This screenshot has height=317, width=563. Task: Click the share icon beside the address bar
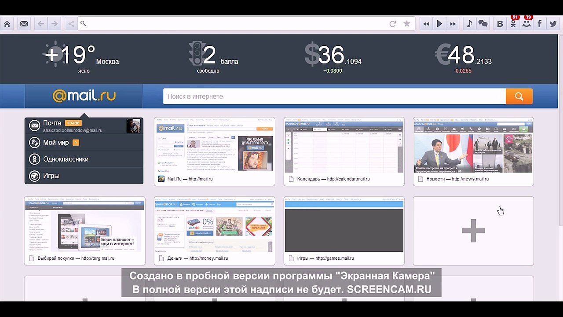[x=71, y=24]
